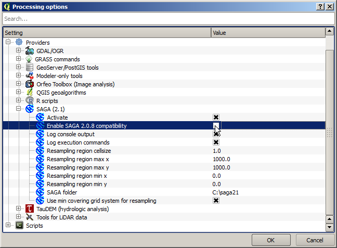Click the Value column header
This screenshot has width=337, height=248.
(267, 33)
